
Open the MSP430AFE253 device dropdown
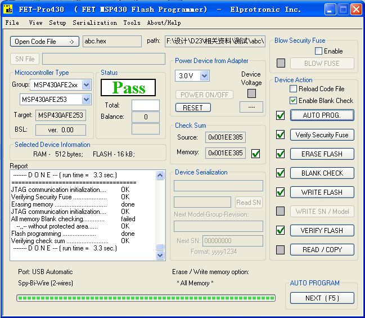87,100
